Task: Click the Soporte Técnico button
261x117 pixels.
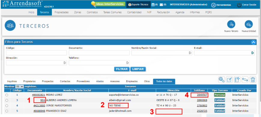Action: pyautogui.click(x=138, y=5)
